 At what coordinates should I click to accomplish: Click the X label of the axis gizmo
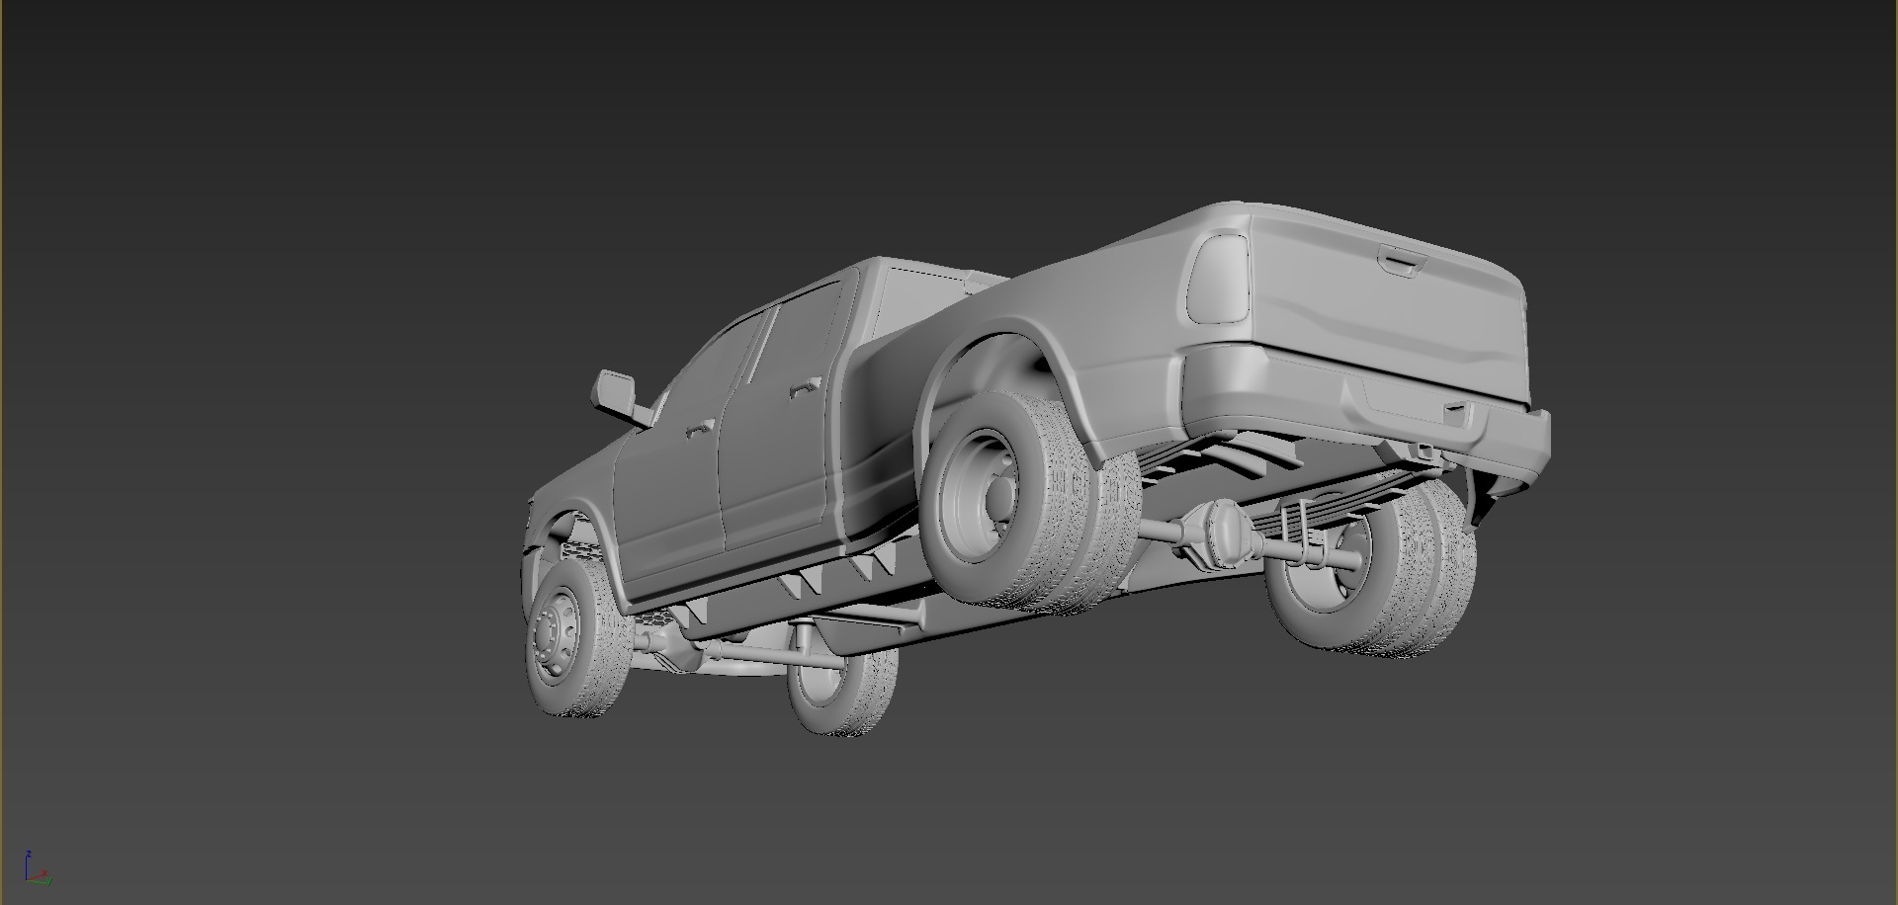(44, 871)
